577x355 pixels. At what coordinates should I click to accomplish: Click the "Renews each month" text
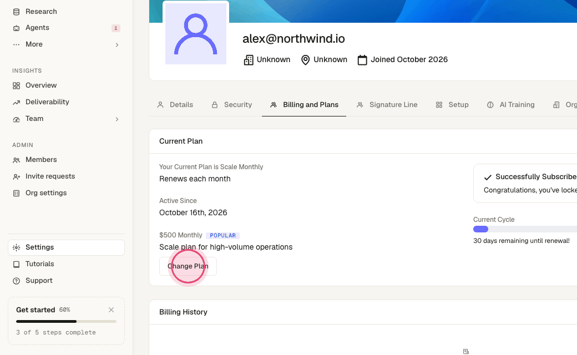click(x=195, y=179)
